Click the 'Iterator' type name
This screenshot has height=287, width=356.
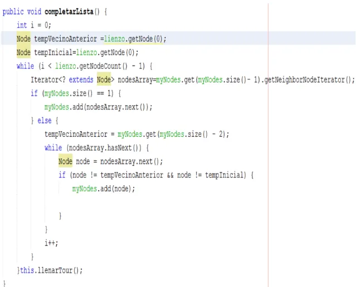point(45,80)
